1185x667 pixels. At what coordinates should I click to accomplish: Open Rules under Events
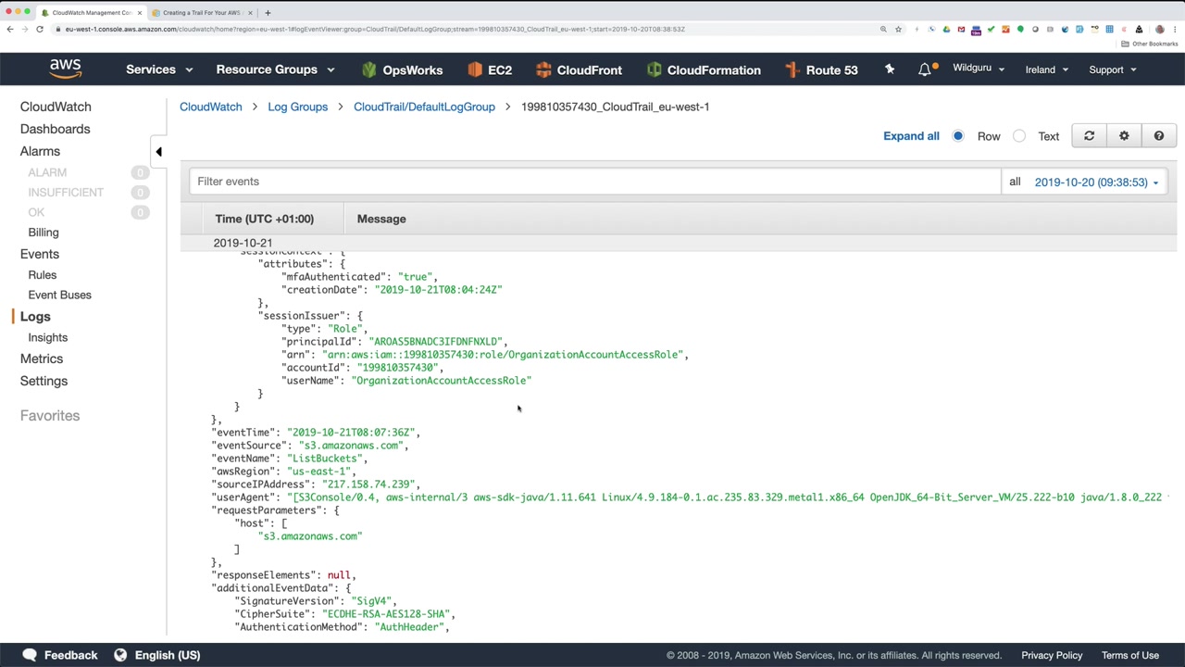pos(43,275)
